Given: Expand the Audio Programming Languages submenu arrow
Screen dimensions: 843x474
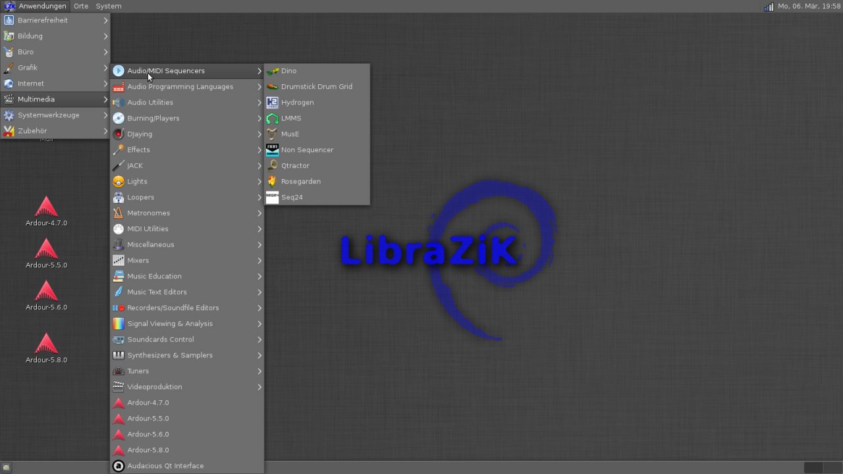Looking at the screenshot, I should (259, 87).
